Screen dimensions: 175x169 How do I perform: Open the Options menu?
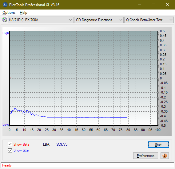9,13
